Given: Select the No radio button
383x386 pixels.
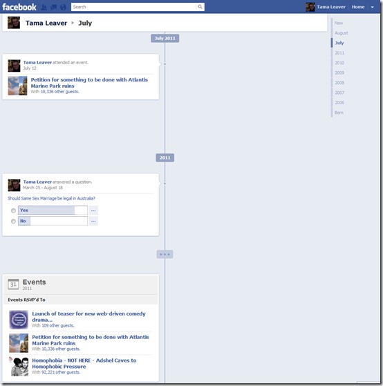Looking at the screenshot, I should (13, 221).
